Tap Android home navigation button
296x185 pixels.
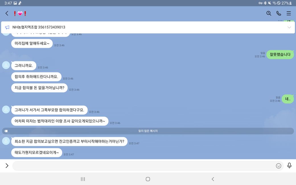[148, 179]
